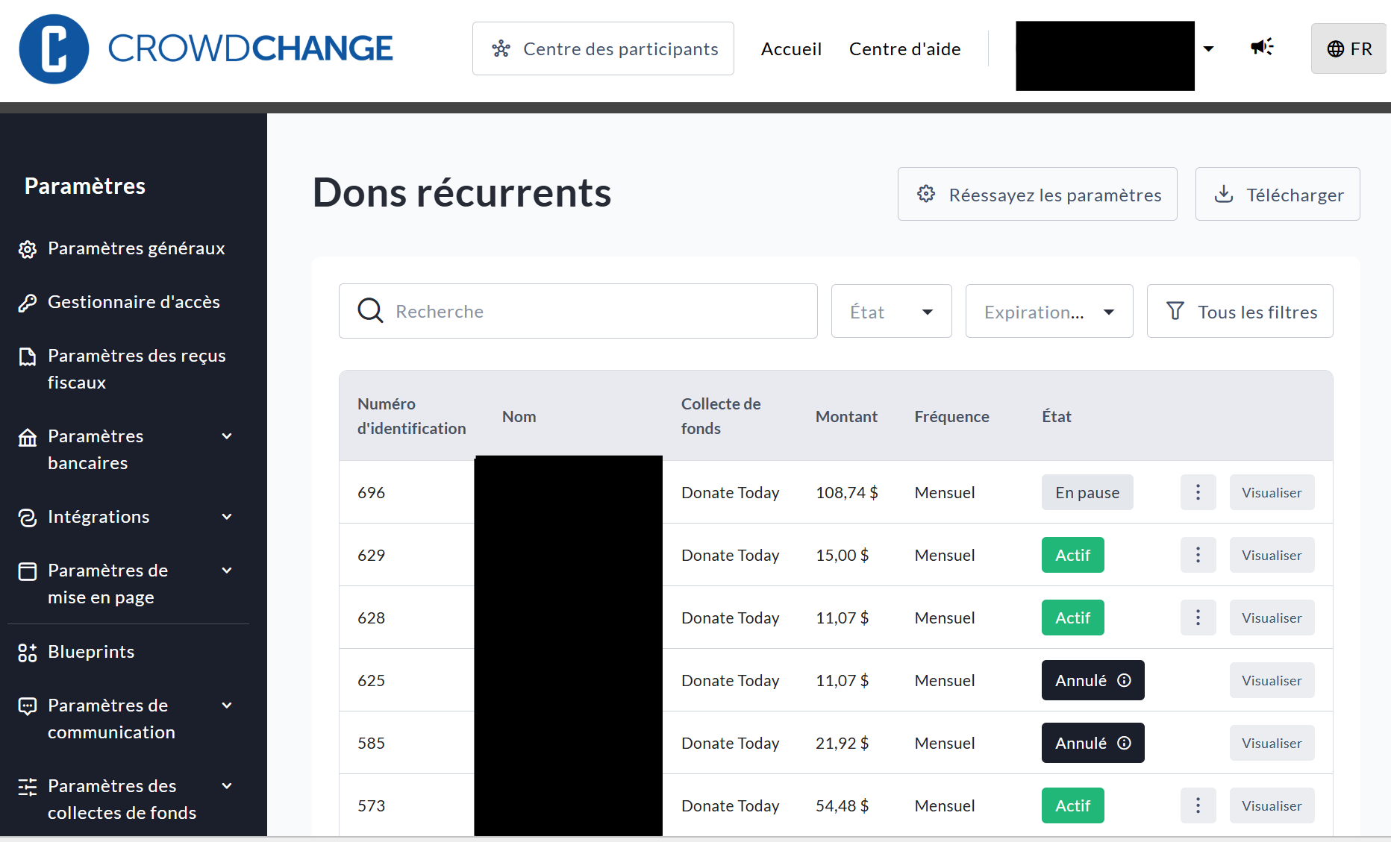Open Centre d'aide in top navigation
1391x842 pixels.
(904, 49)
